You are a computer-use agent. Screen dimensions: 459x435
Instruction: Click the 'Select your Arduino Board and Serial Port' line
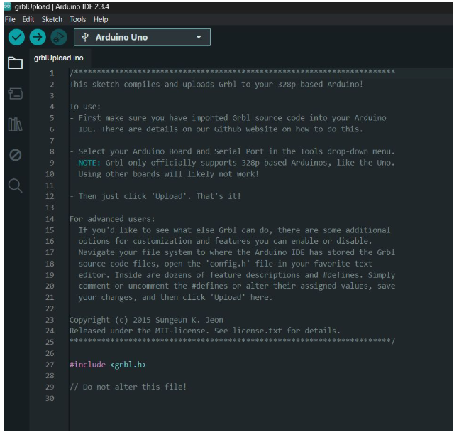233,151
